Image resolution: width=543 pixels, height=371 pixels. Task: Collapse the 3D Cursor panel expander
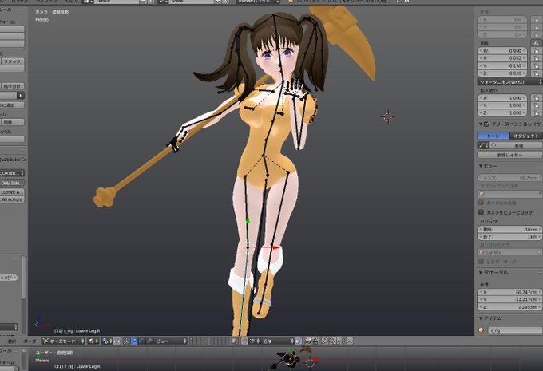(481, 273)
